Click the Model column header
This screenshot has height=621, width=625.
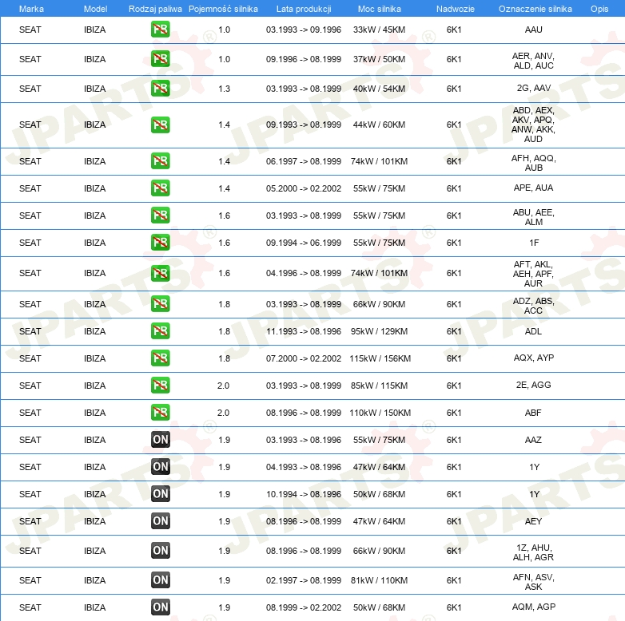(x=95, y=9)
